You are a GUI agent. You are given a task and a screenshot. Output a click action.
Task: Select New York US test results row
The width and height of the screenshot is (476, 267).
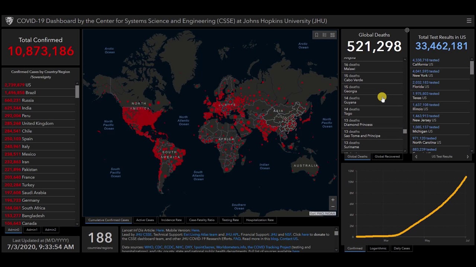point(440,73)
